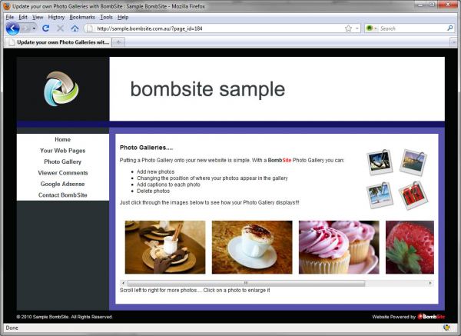
Task: Click the page icon in the address bar
Action: tap(90, 28)
